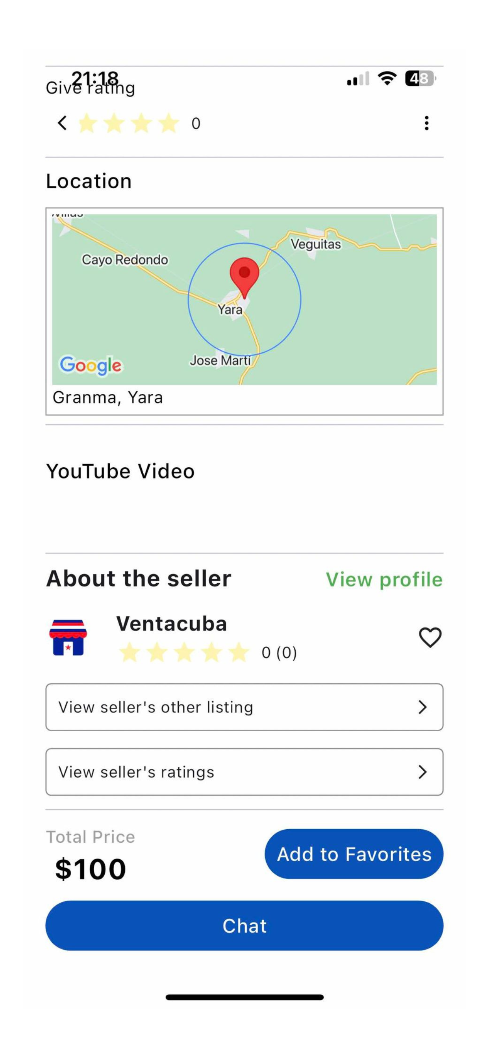
Task: Tap the last star in Ventacuba's rating
Action: pos(239,653)
